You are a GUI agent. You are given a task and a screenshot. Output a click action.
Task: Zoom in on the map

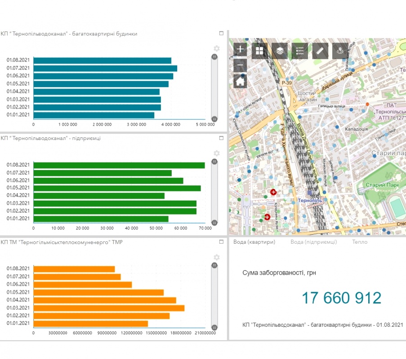pyautogui.click(x=241, y=49)
